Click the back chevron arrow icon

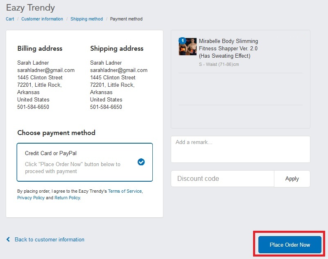pyautogui.click(x=8, y=239)
